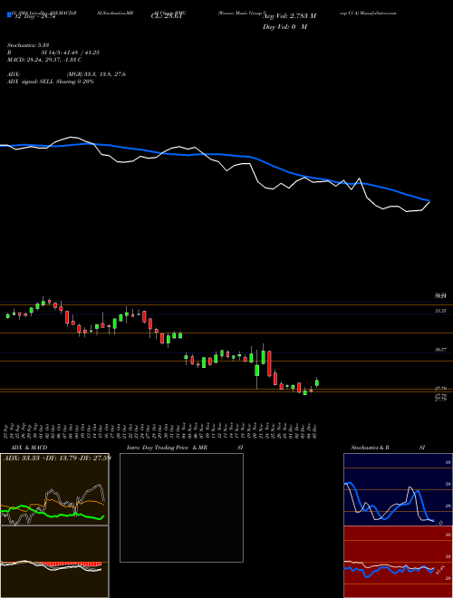Open the ADX indicator chart thumbnail
453x598 pixels.
click(x=54, y=489)
